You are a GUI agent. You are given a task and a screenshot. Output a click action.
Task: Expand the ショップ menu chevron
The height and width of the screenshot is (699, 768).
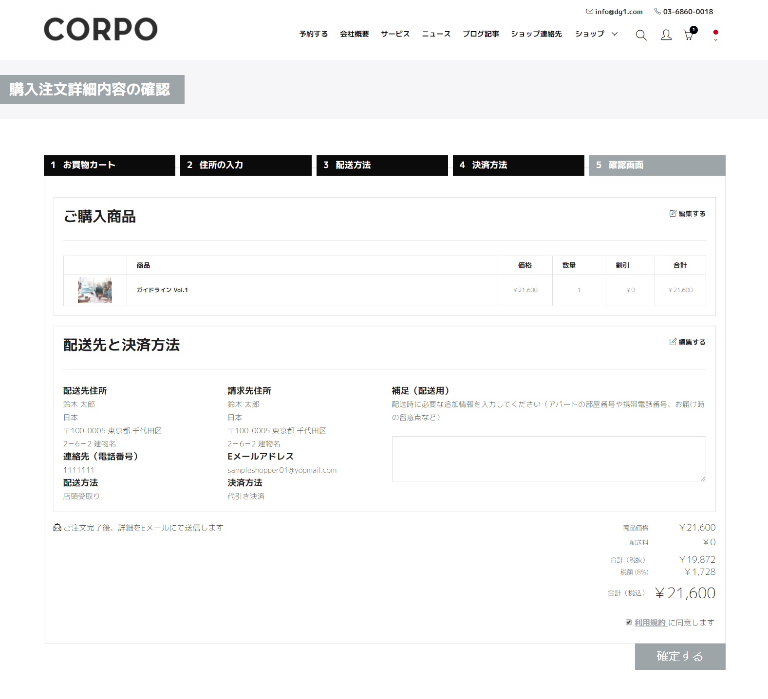(x=615, y=34)
